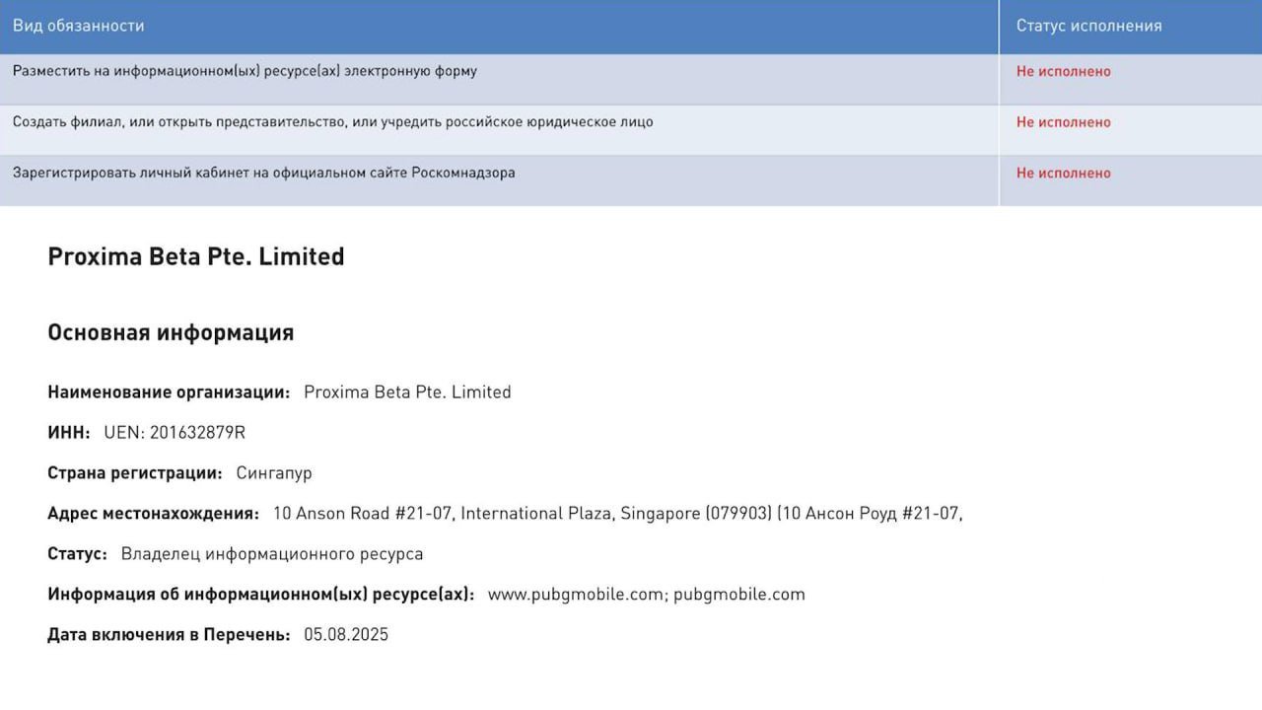Click 'Не исполнено' status for 'Создать филиал' row
The height and width of the screenshot is (710, 1262).
click(1063, 122)
